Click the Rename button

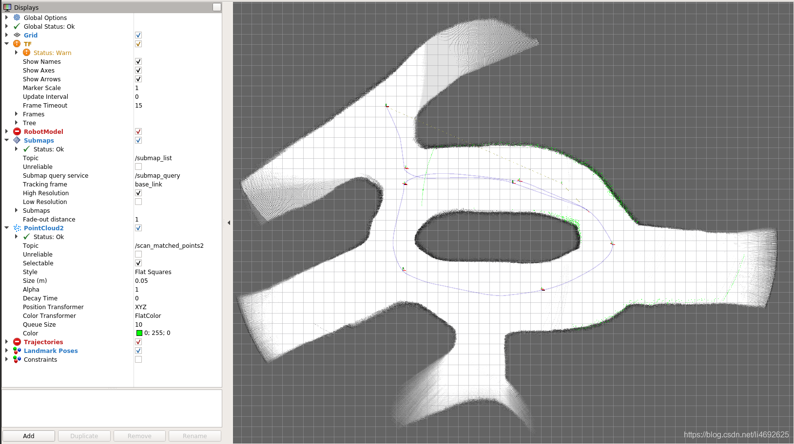(194, 436)
